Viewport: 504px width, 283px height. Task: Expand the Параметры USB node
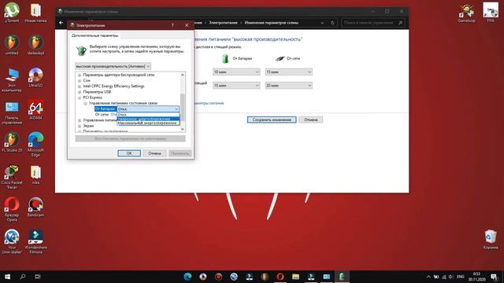coord(80,92)
